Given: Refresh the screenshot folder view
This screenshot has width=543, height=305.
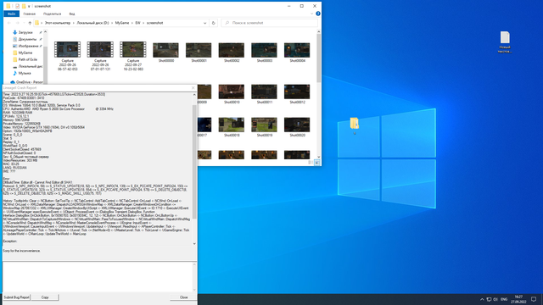Looking at the screenshot, I should (213, 23).
